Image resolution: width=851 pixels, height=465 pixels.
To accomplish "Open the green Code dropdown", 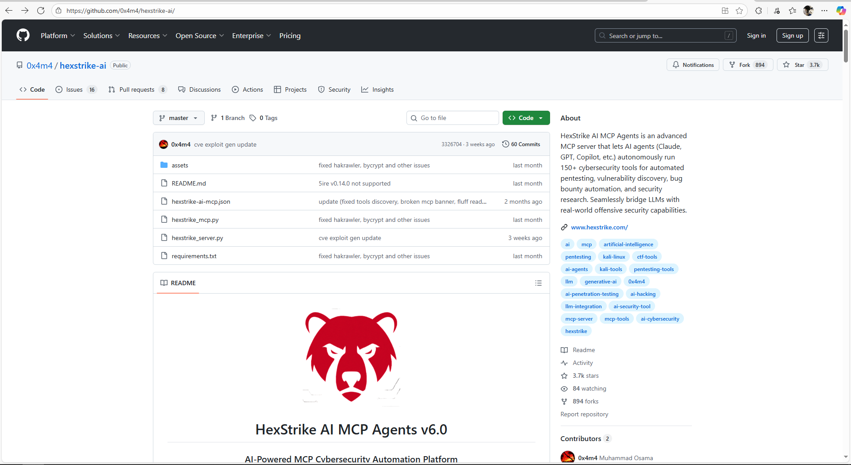I will coord(526,118).
